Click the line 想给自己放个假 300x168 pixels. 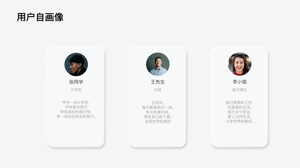(x=158, y=117)
